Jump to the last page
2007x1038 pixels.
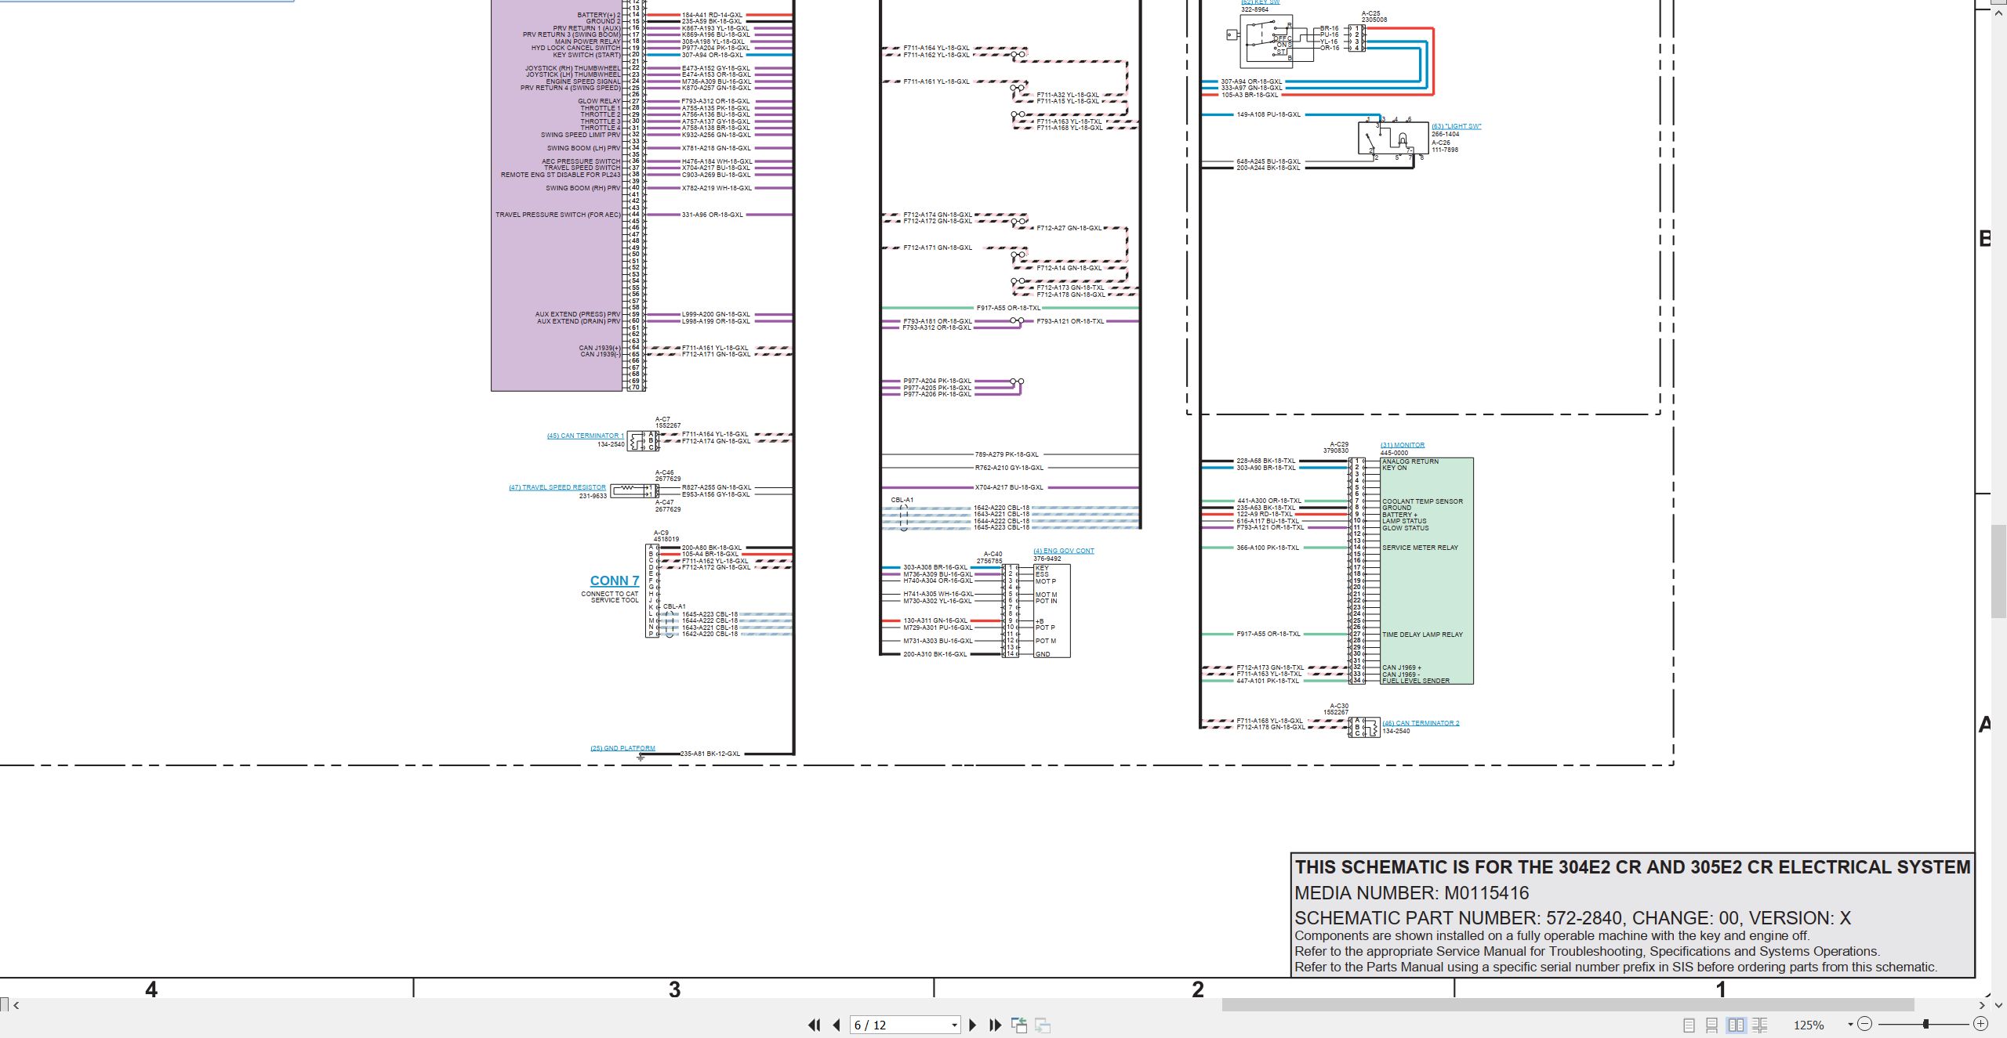pos(996,1025)
